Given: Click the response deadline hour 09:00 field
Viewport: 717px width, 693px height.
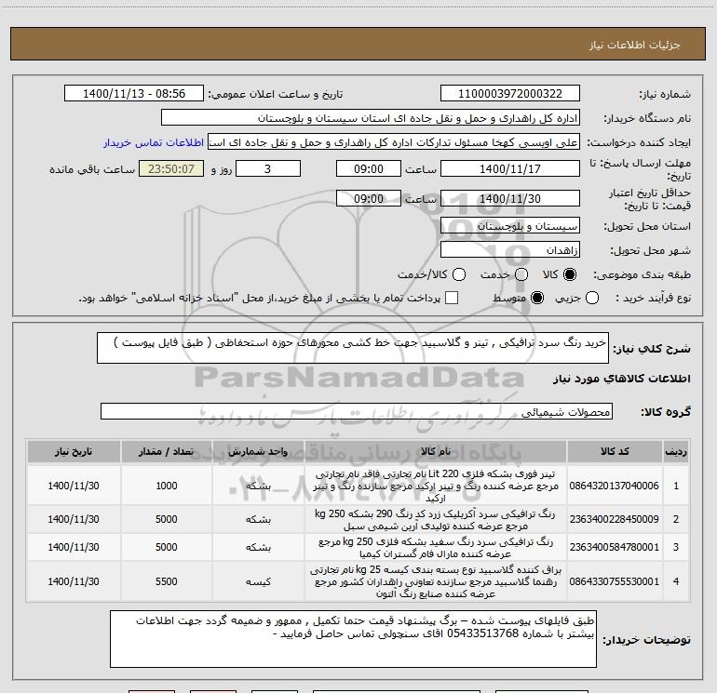Looking at the screenshot, I should point(369,168).
